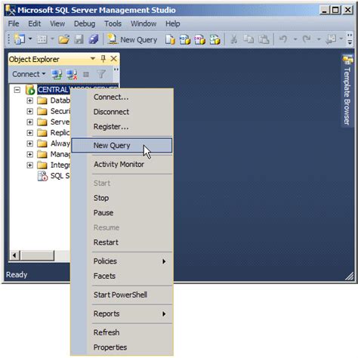358x358 pixels.
Task: Expand the Replic folder node
Action: point(29,133)
